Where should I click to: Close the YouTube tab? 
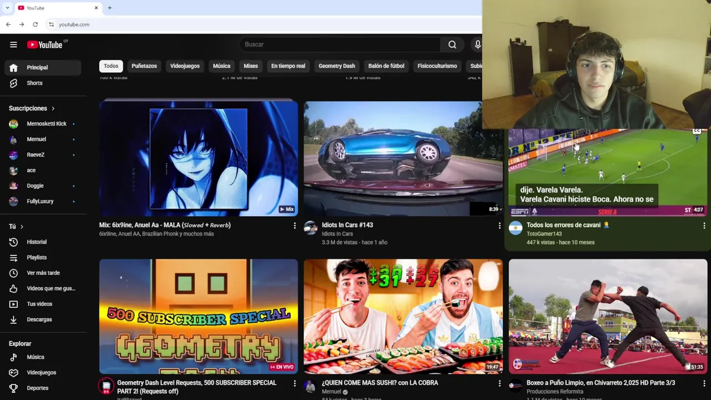pyautogui.click(x=96, y=8)
